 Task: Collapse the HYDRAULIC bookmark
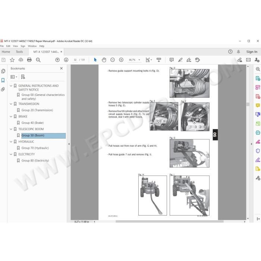[x=11, y=142]
